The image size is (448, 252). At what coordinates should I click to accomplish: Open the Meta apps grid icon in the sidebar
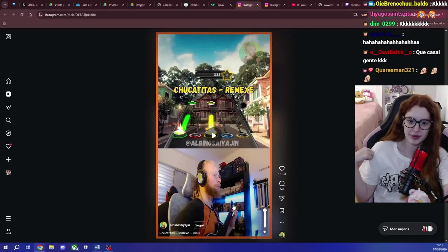point(8,232)
